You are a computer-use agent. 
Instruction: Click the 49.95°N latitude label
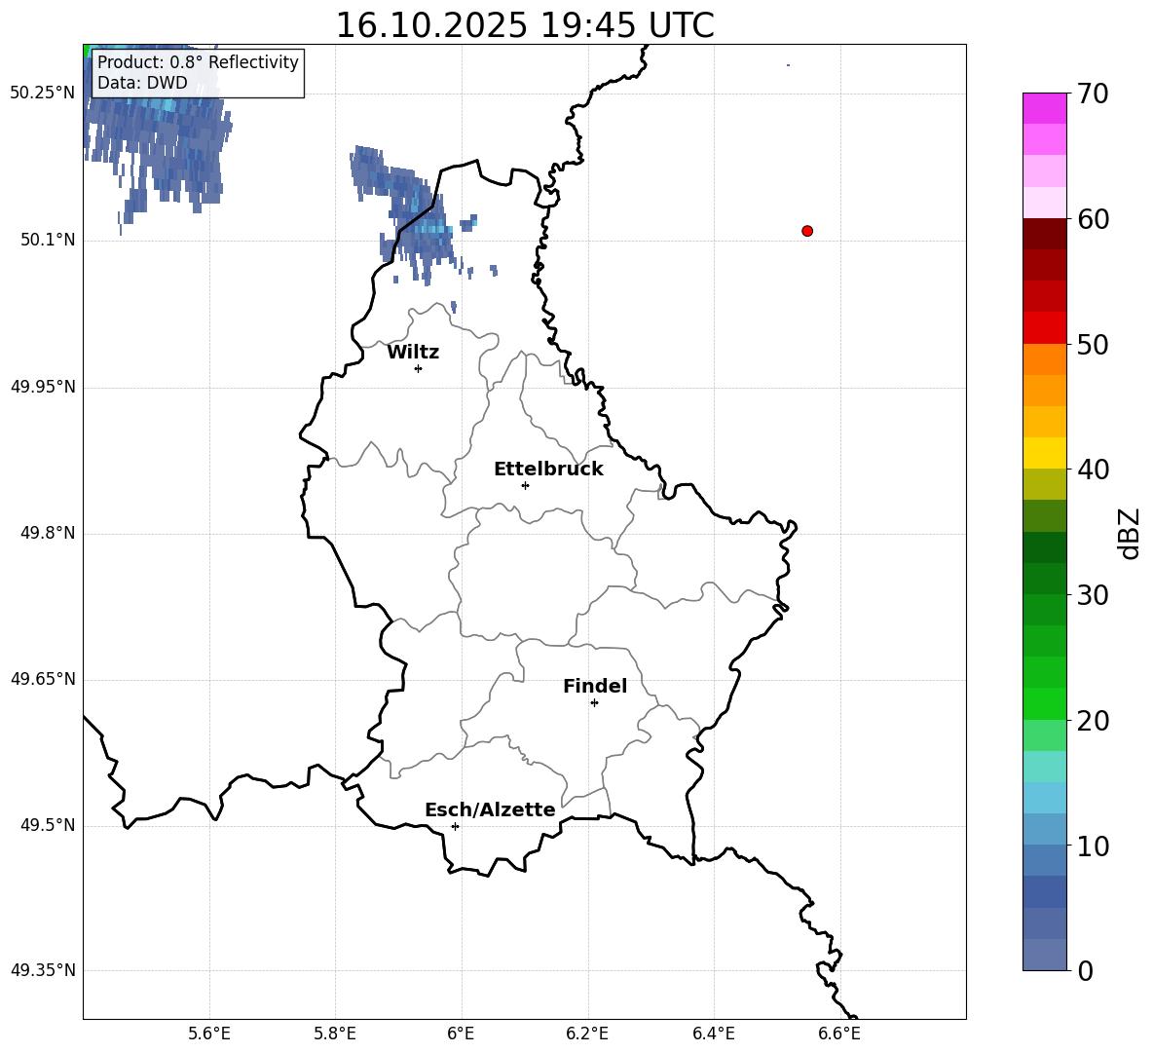coord(43,387)
